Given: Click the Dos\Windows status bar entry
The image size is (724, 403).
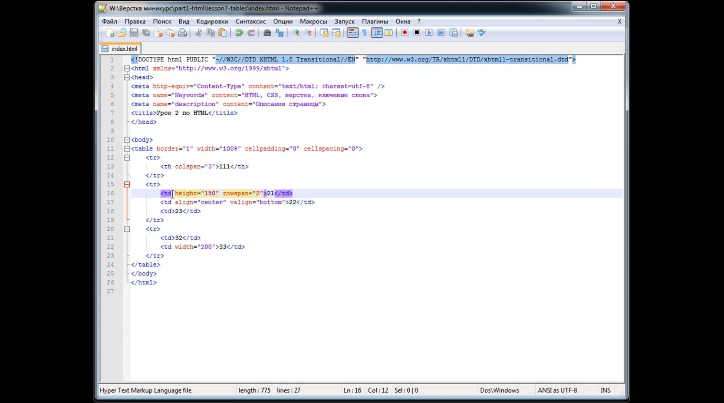Looking at the screenshot, I should [x=500, y=390].
